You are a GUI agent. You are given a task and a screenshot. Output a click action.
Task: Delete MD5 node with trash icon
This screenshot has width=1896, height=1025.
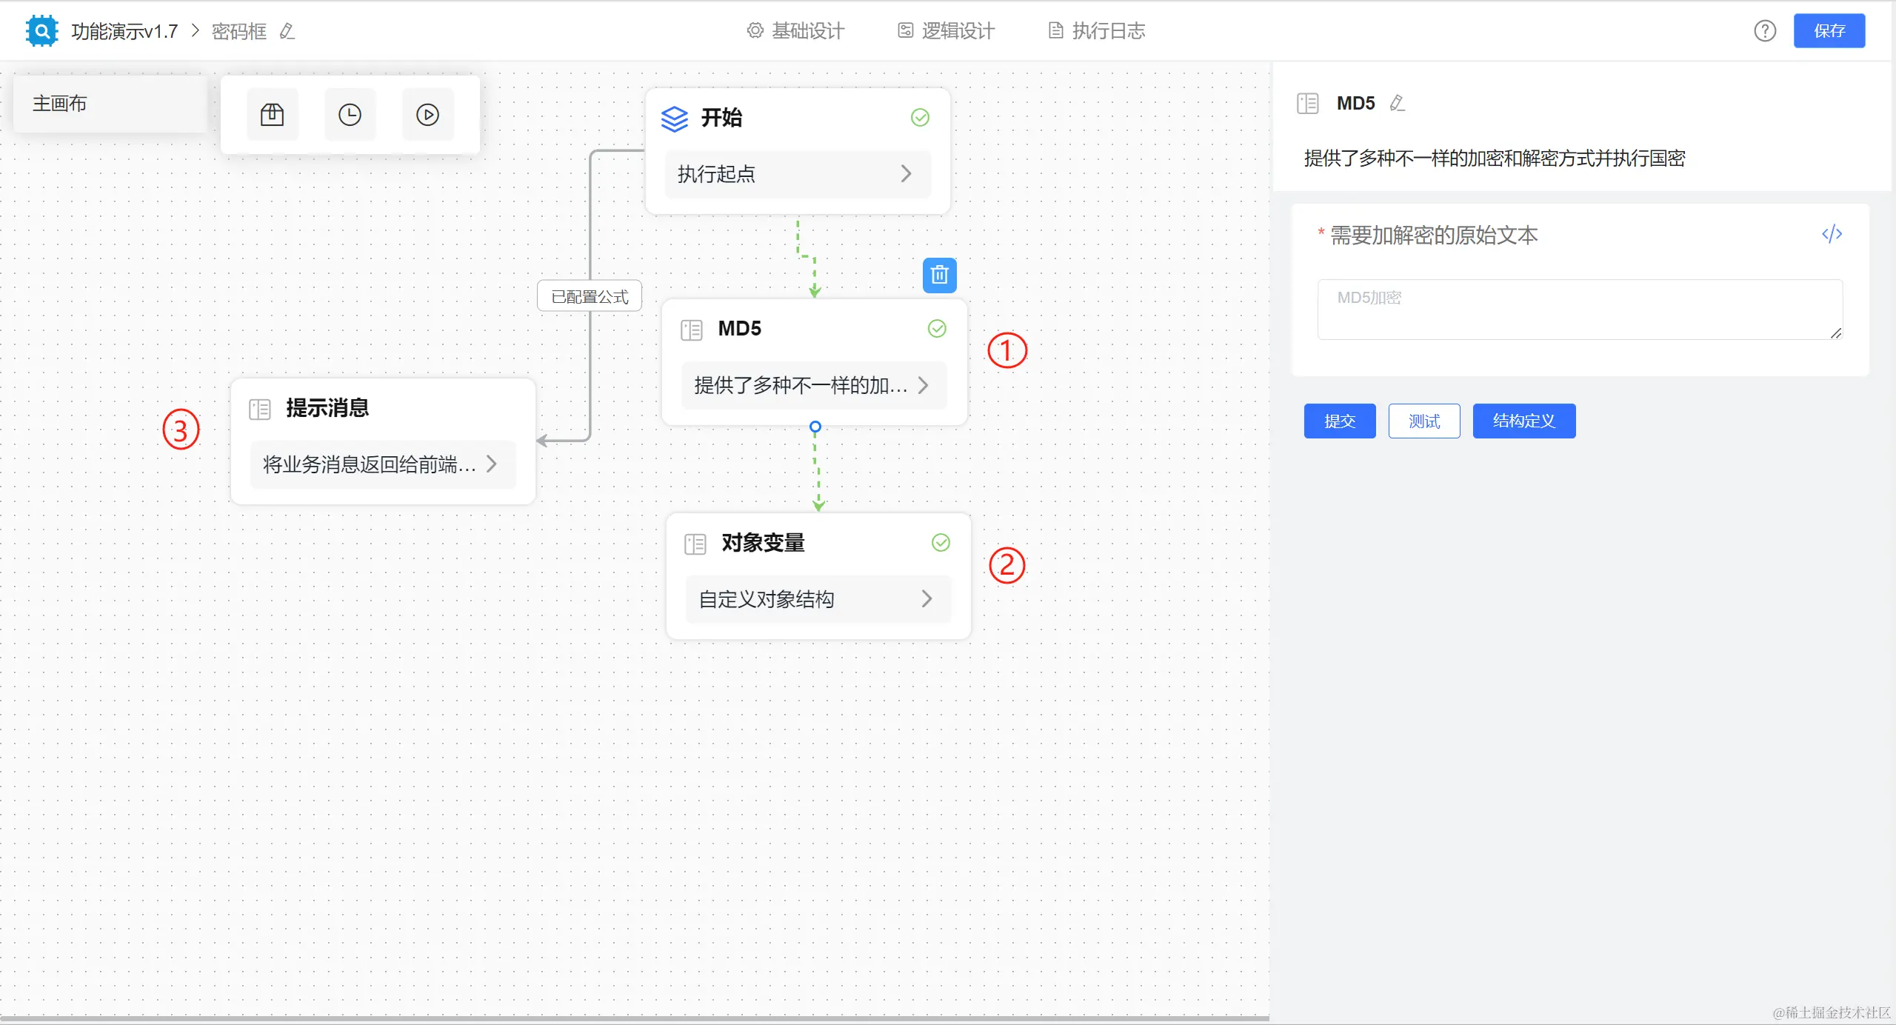(939, 275)
